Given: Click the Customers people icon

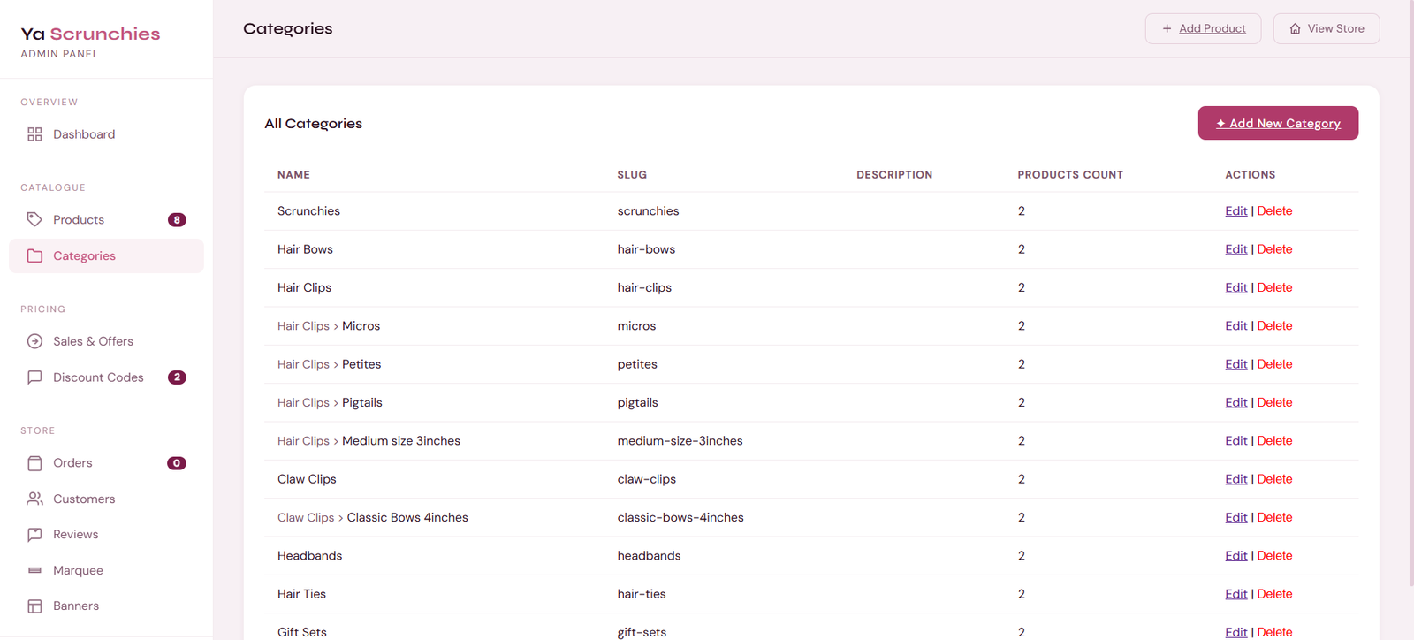Looking at the screenshot, I should click(x=34, y=499).
